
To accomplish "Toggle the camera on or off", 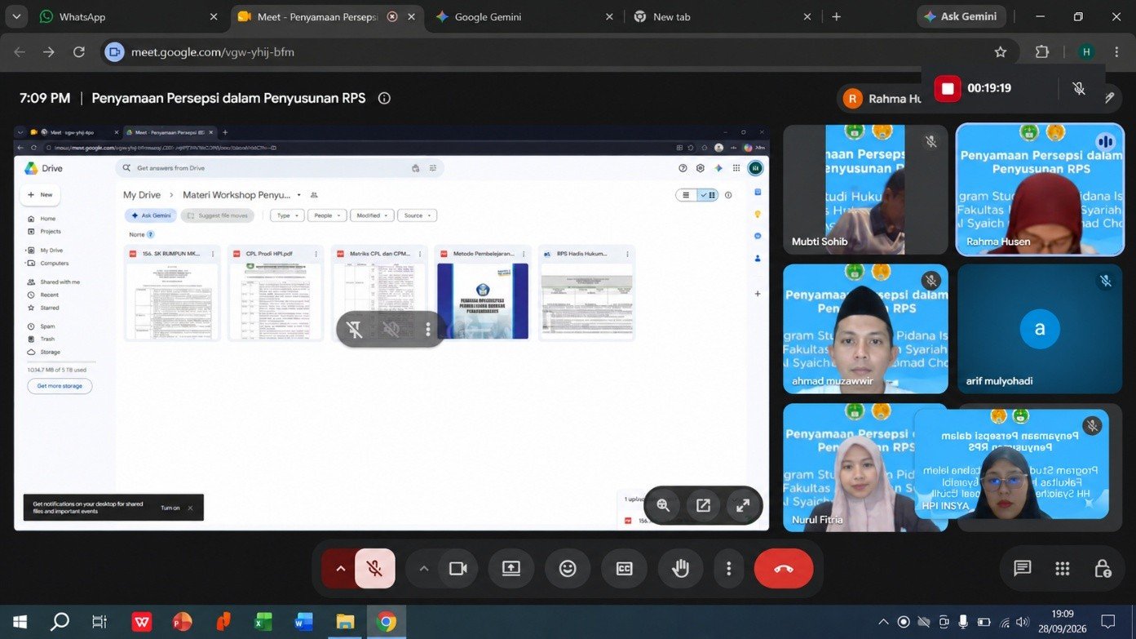I will [458, 569].
